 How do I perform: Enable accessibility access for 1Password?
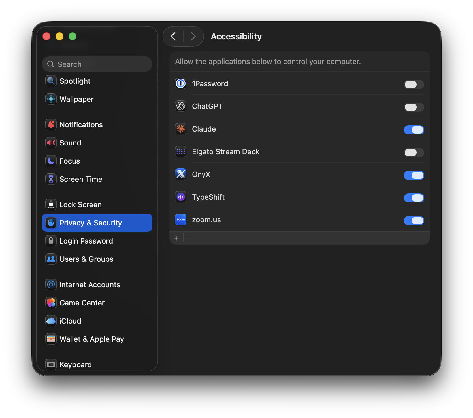click(x=414, y=85)
